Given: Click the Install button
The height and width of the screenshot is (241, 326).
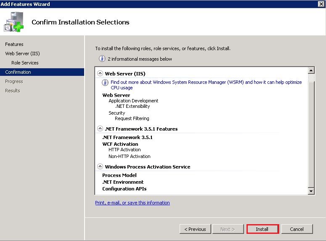Looking at the screenshot, I should click(x=262, y=229).
